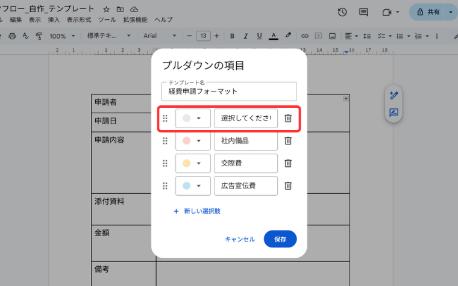Grab the drag handle for 交際費
Image resolution: width=458 pixels, height=286 pixels.
tap(165, 163)
